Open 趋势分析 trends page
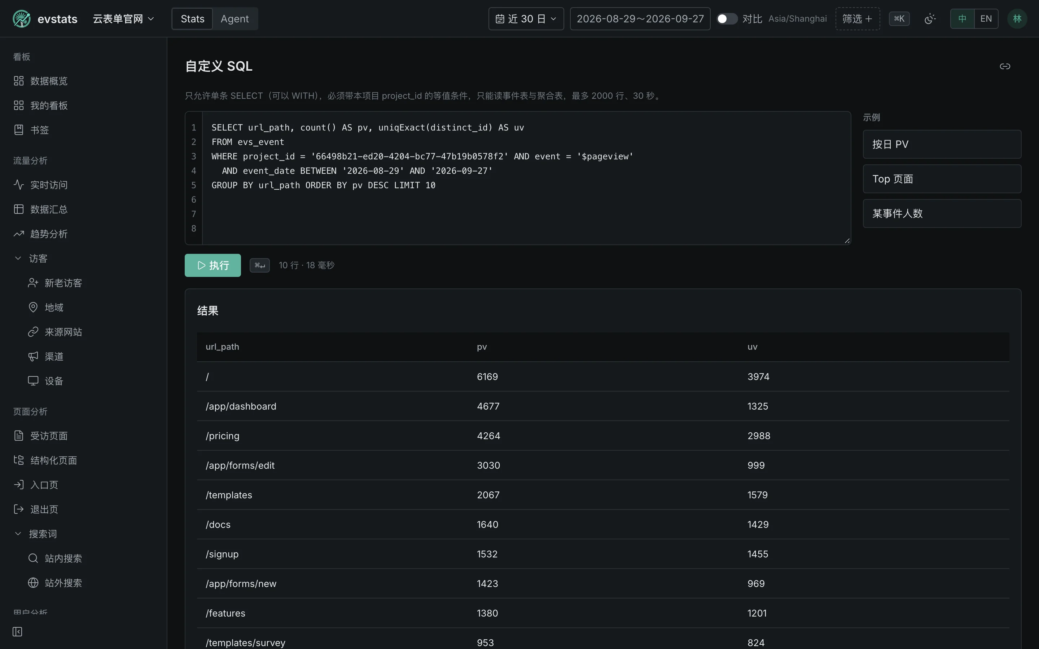Image resolution: width=1039 pixels, height=649 pixels. click(x=83, y=234)
